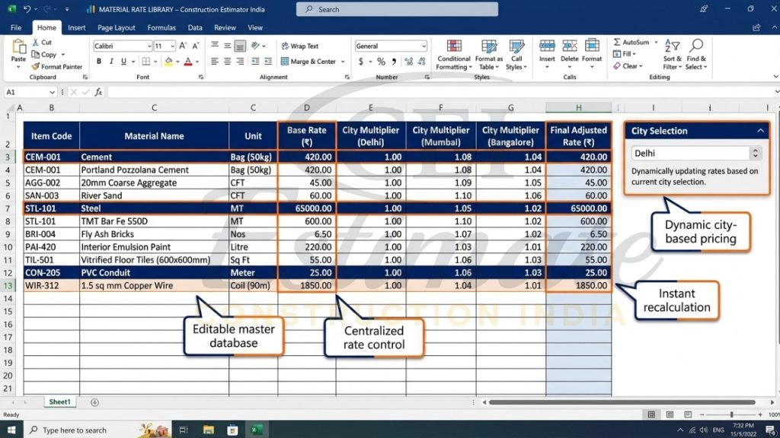Toggle Wrap Text on
The width and height of the screenshot is (780, 438).
tap(300, 46)
